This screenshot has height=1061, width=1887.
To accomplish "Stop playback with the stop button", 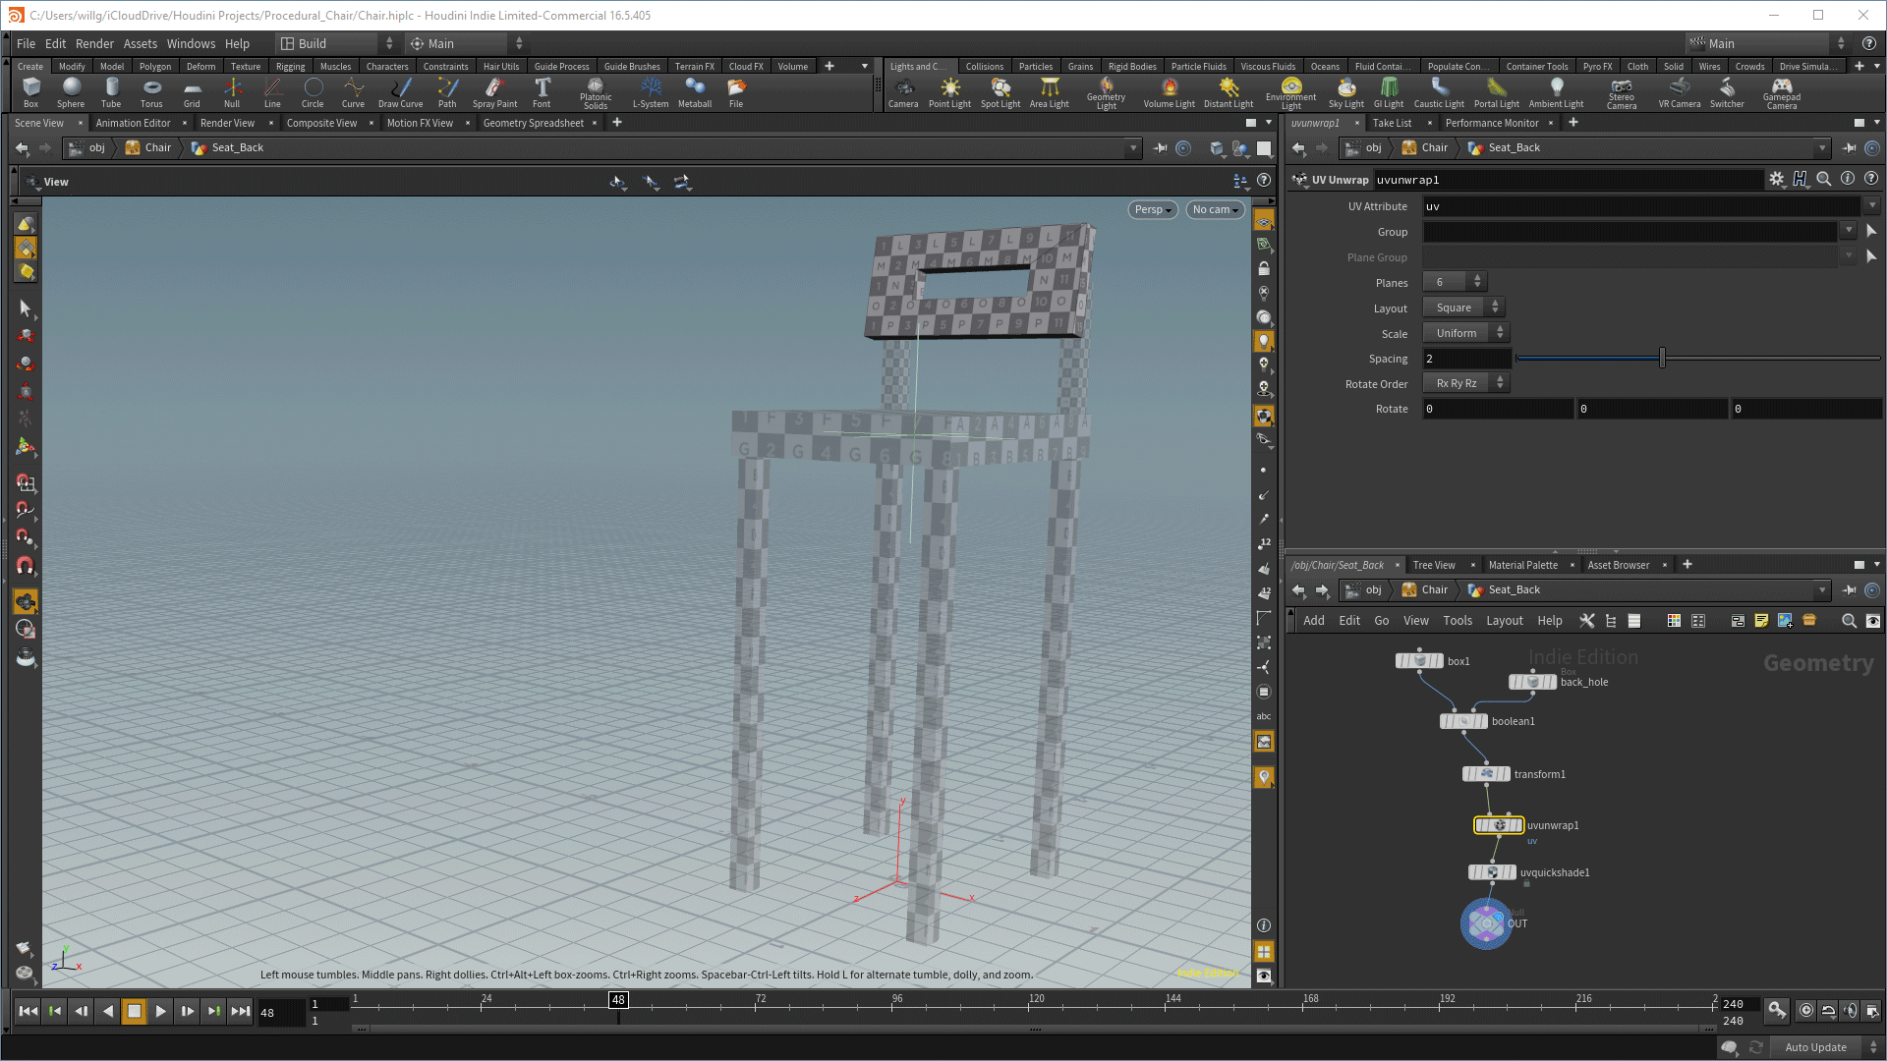I will point(135,1011).
